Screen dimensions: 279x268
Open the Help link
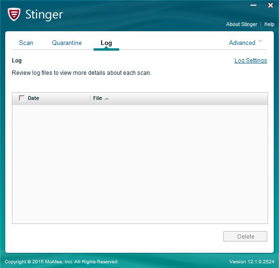coord(269,24)
